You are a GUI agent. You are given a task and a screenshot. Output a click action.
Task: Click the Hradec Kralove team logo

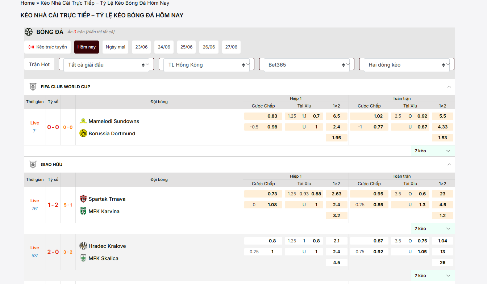coord(83,246)
